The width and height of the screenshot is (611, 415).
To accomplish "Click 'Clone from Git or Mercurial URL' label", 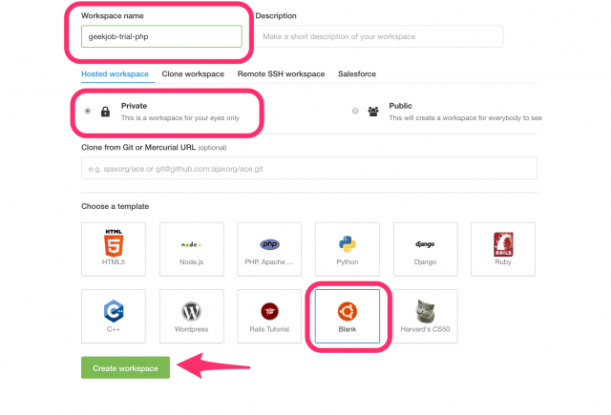I will coord(138,148).
